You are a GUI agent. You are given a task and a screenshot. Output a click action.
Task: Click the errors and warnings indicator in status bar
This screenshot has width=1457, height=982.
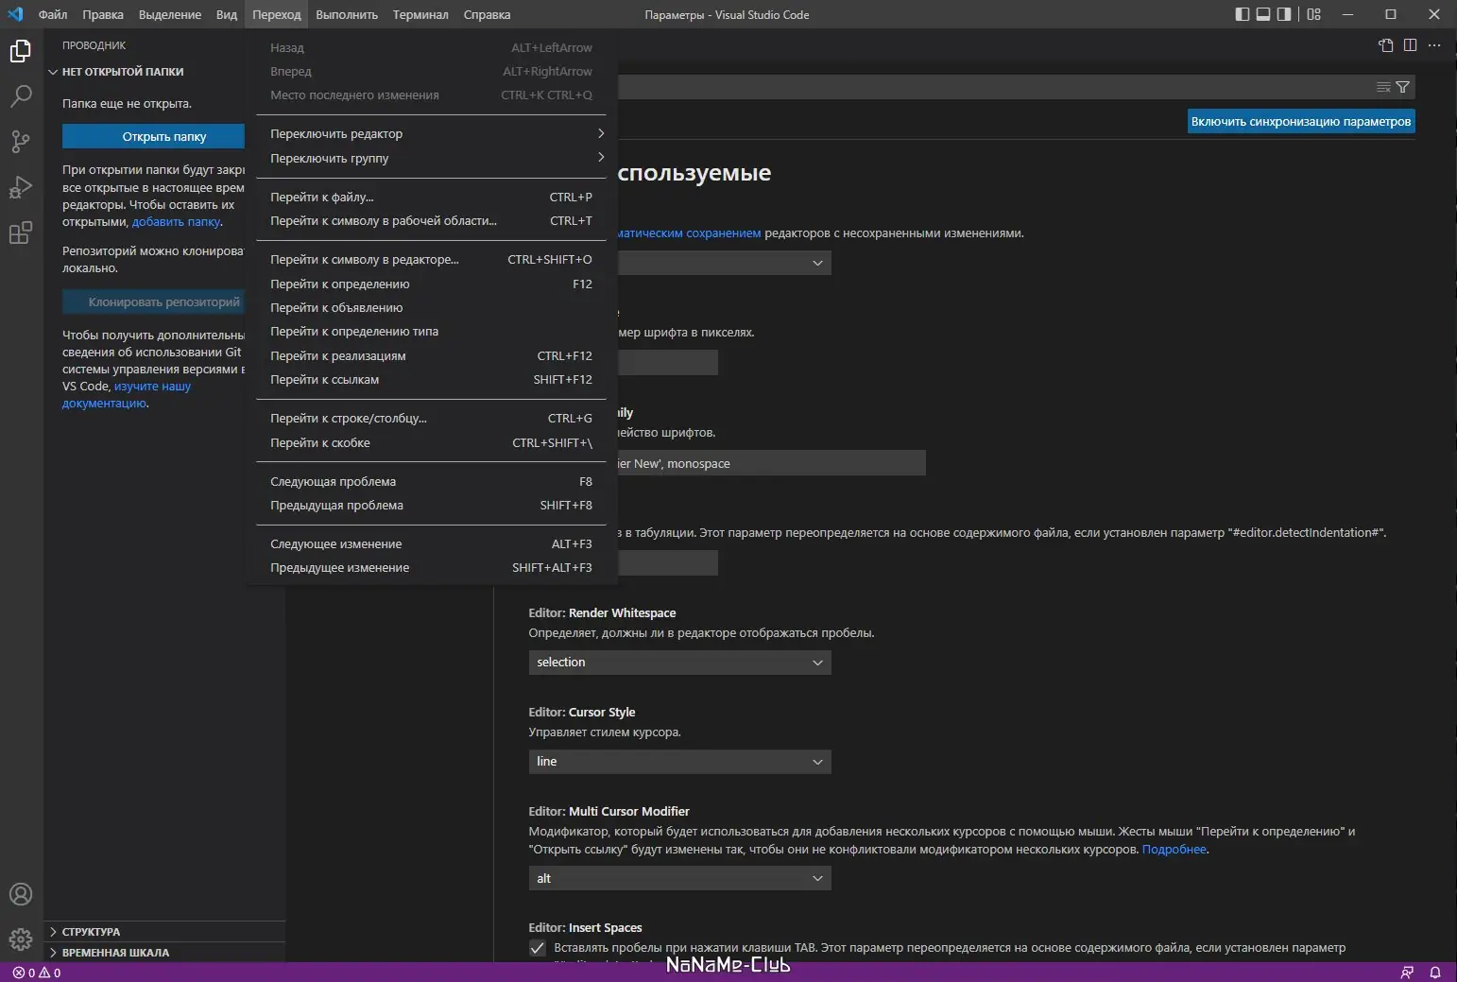[36, 972]
